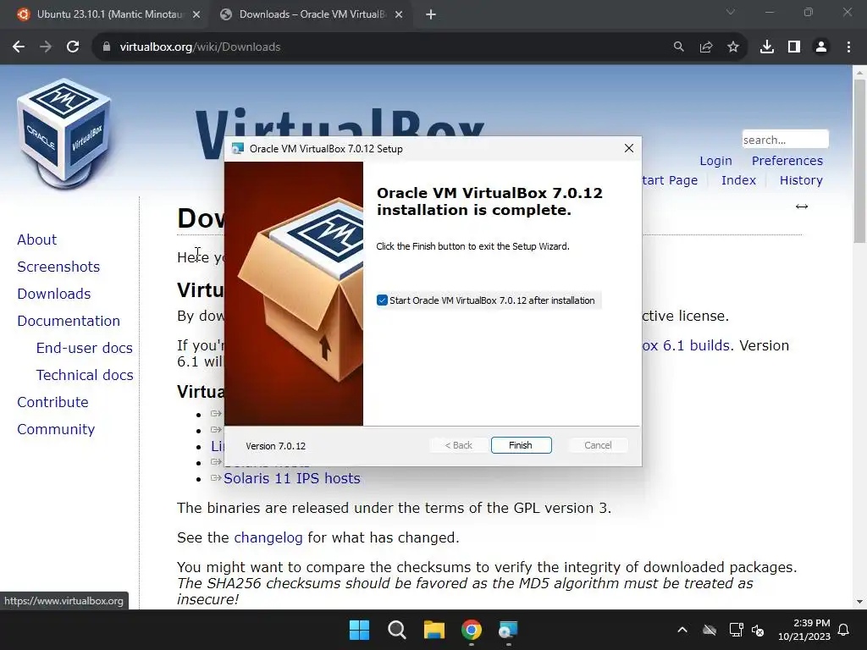Open the taskbar clock and date
The image size is (867, 650).
coord(804,630)
